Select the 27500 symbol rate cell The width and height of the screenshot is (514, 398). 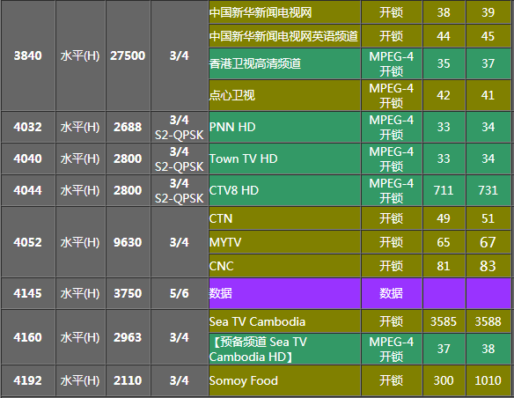(128, 55)
